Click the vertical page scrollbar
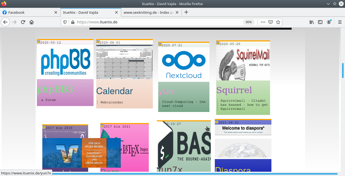The height and width of the screenshot is (176, 345). point(343,71)
